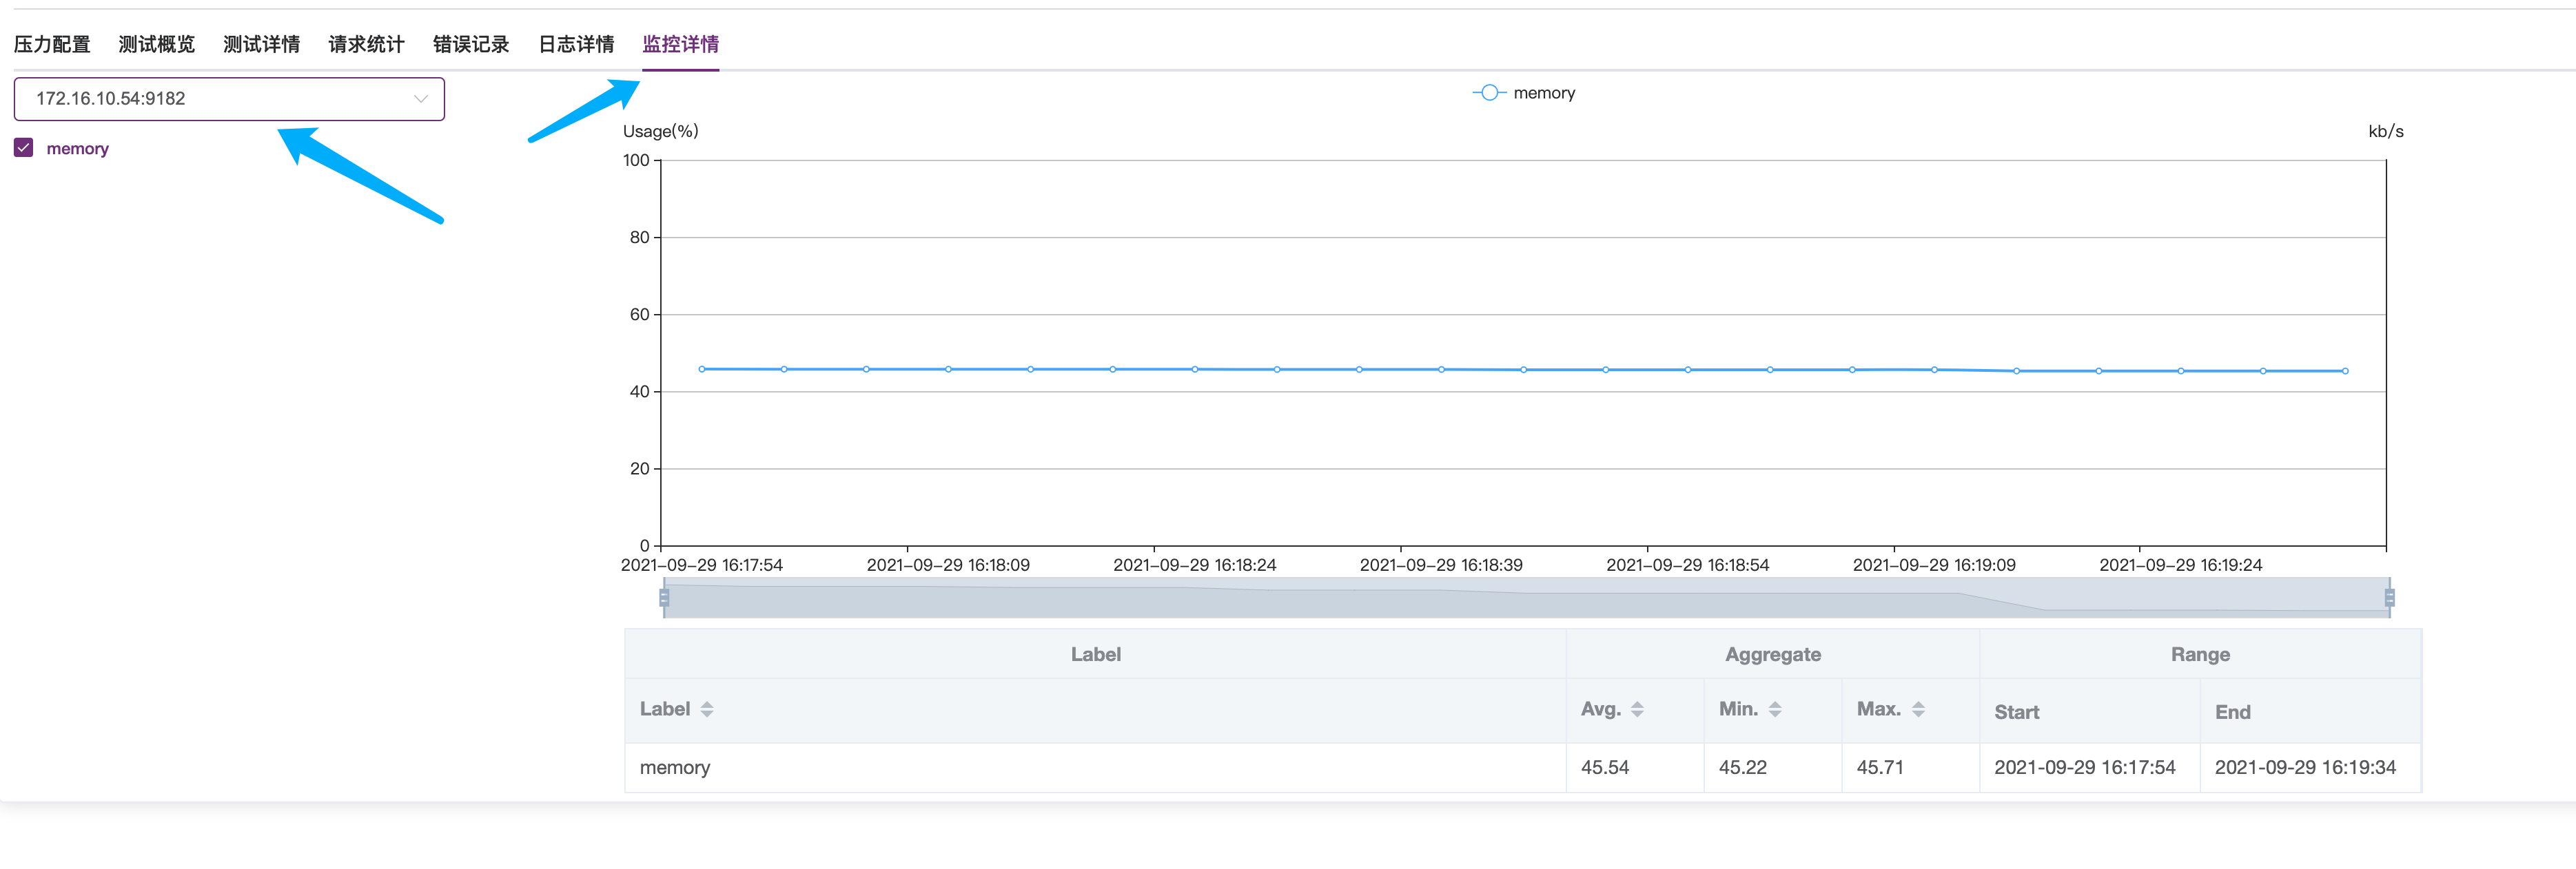Click the right zoom slider handle
Screen dimensions: 2576x869
pos(2389,597)
